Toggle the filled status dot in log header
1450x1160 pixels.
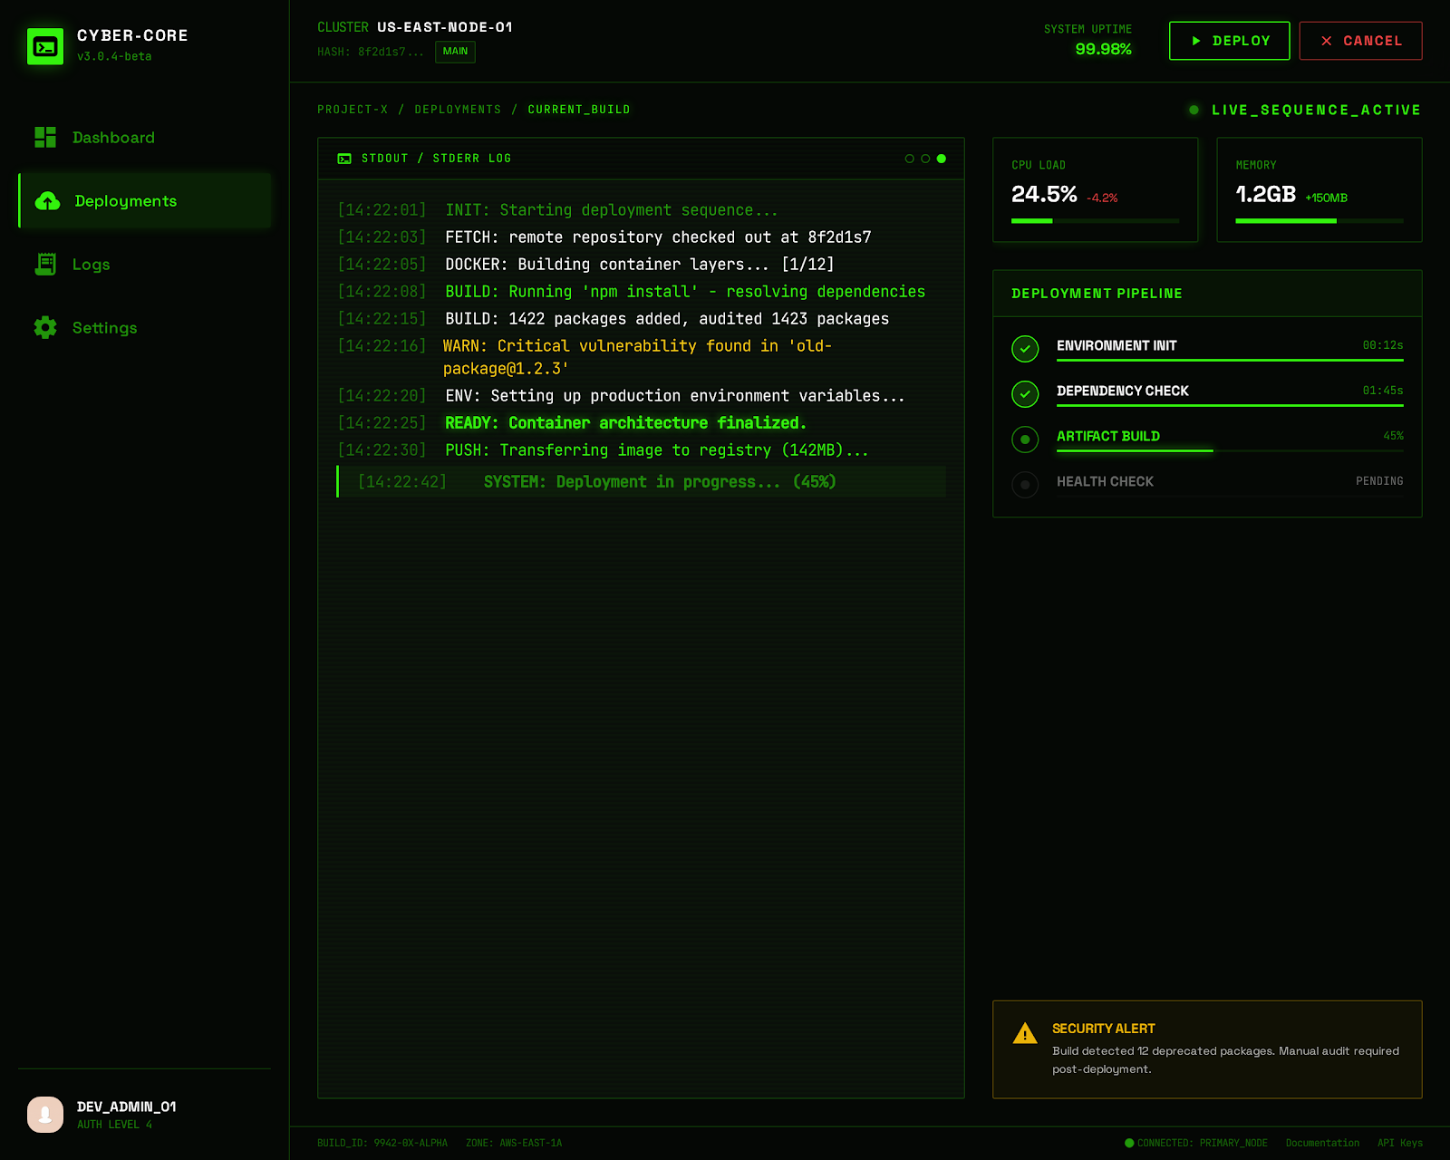coord(942,158)
